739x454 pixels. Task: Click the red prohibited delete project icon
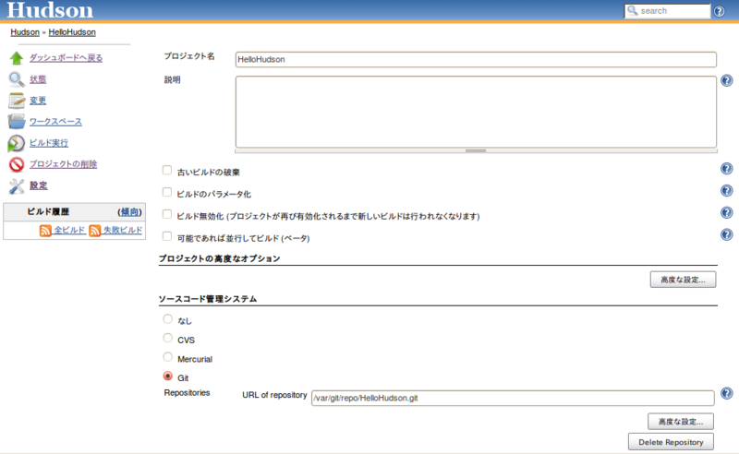(x=17, y=164)
